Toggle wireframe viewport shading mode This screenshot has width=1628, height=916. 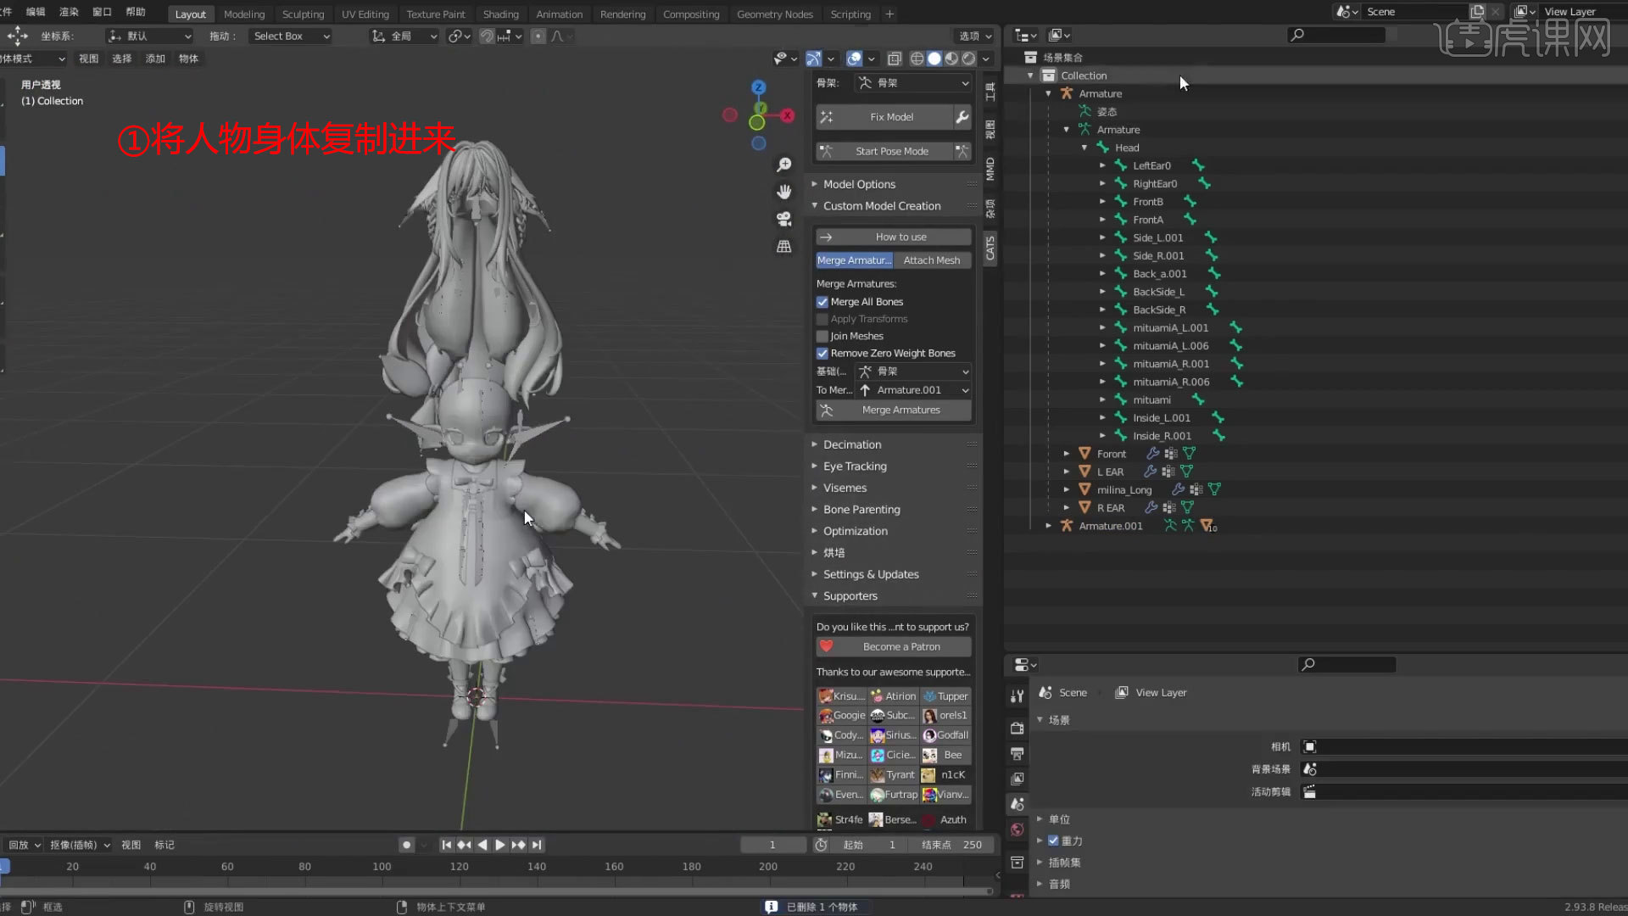tap(917, 58)
